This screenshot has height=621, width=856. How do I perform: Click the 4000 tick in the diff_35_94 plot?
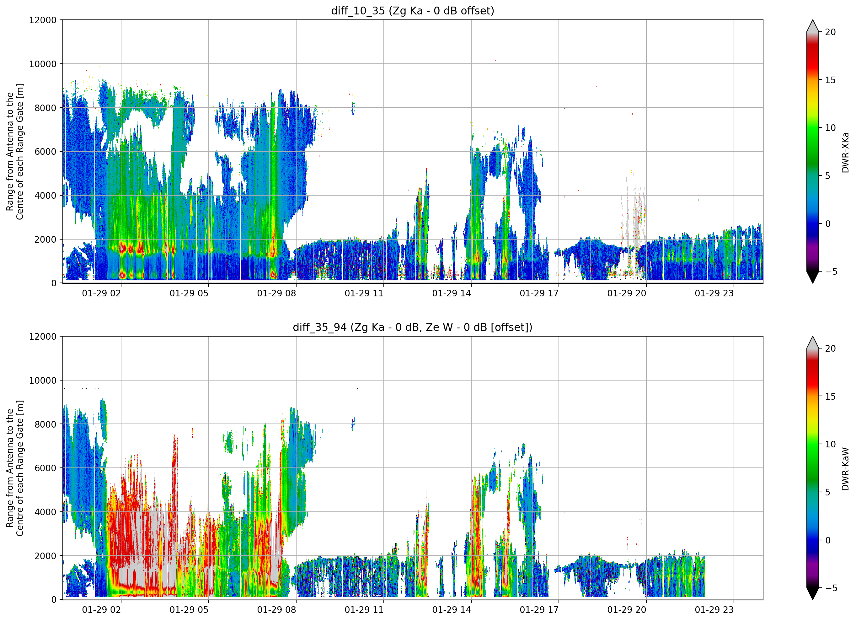(x=45, y=512)
